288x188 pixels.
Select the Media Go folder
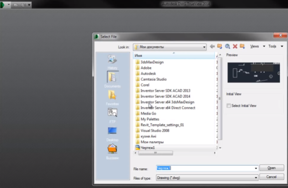(148, 113)
